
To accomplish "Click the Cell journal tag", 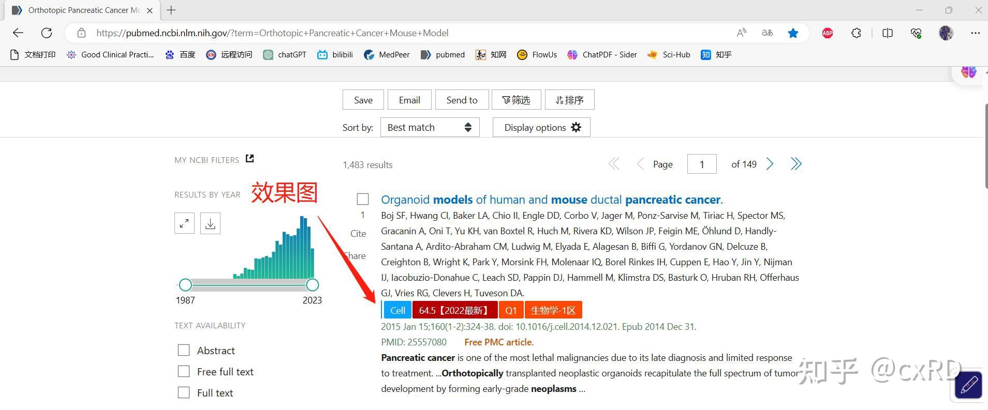I will (x=397, y=310).
